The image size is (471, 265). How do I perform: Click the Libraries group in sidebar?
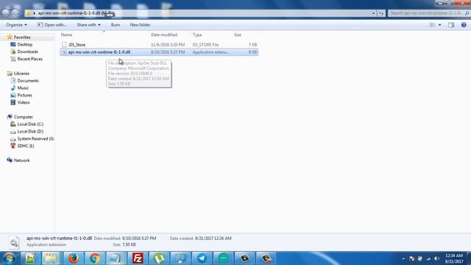click(x=21, y=74)
